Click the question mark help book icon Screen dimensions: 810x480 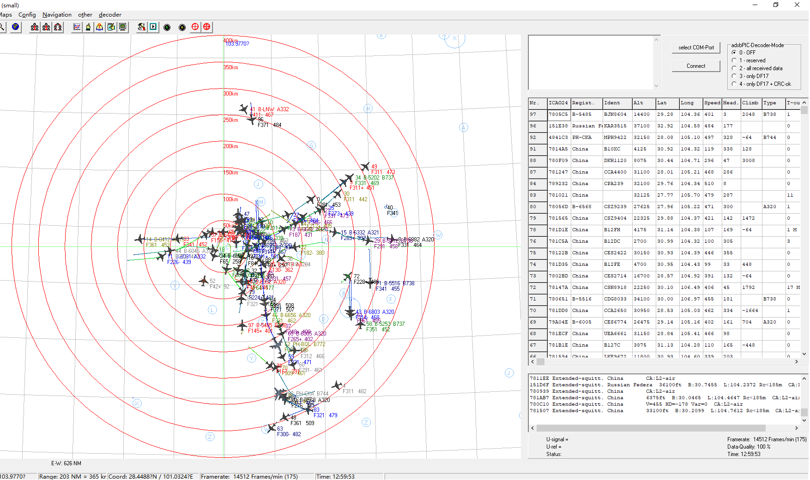[100, 27]
